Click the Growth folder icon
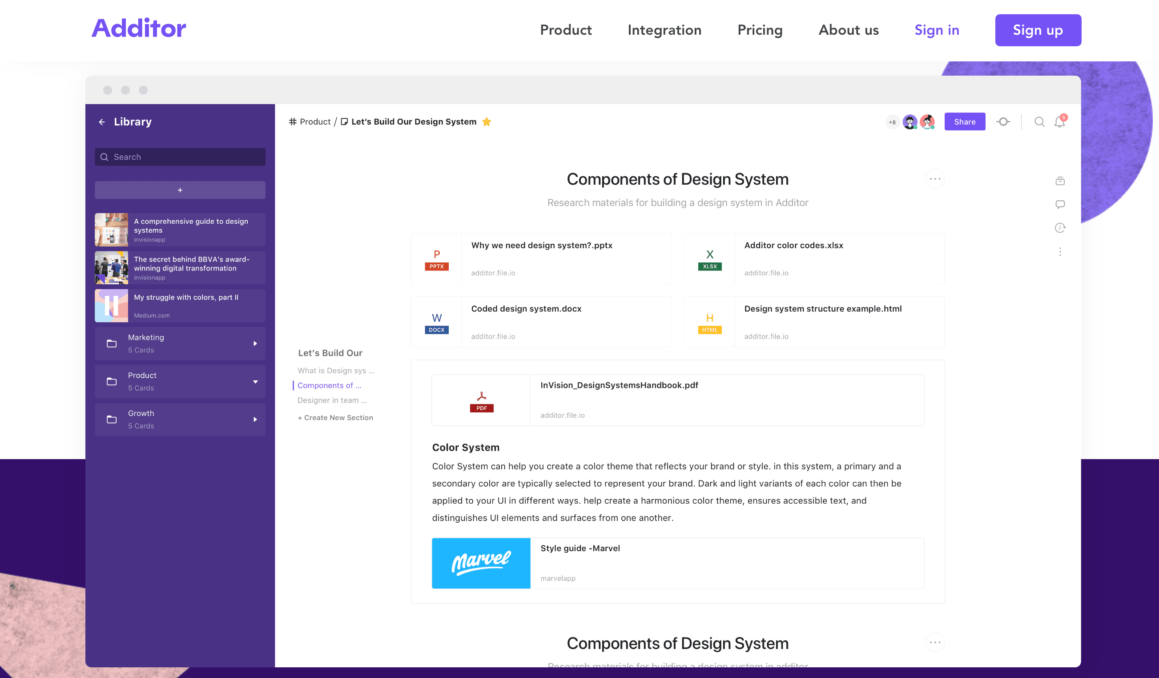Viewport: 1159px width, 678px height. pyautogui.click(x=112, y=420)
